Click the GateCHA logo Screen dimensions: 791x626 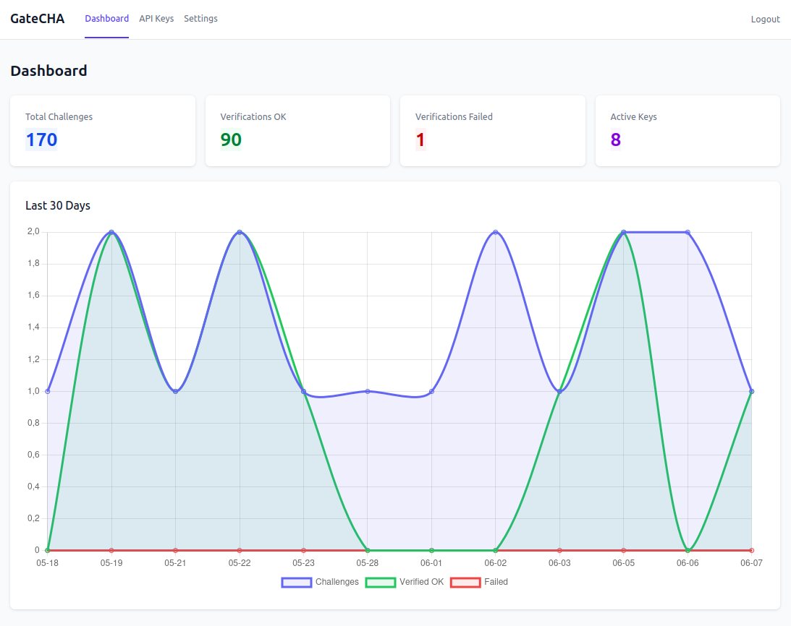coord(38,19)
